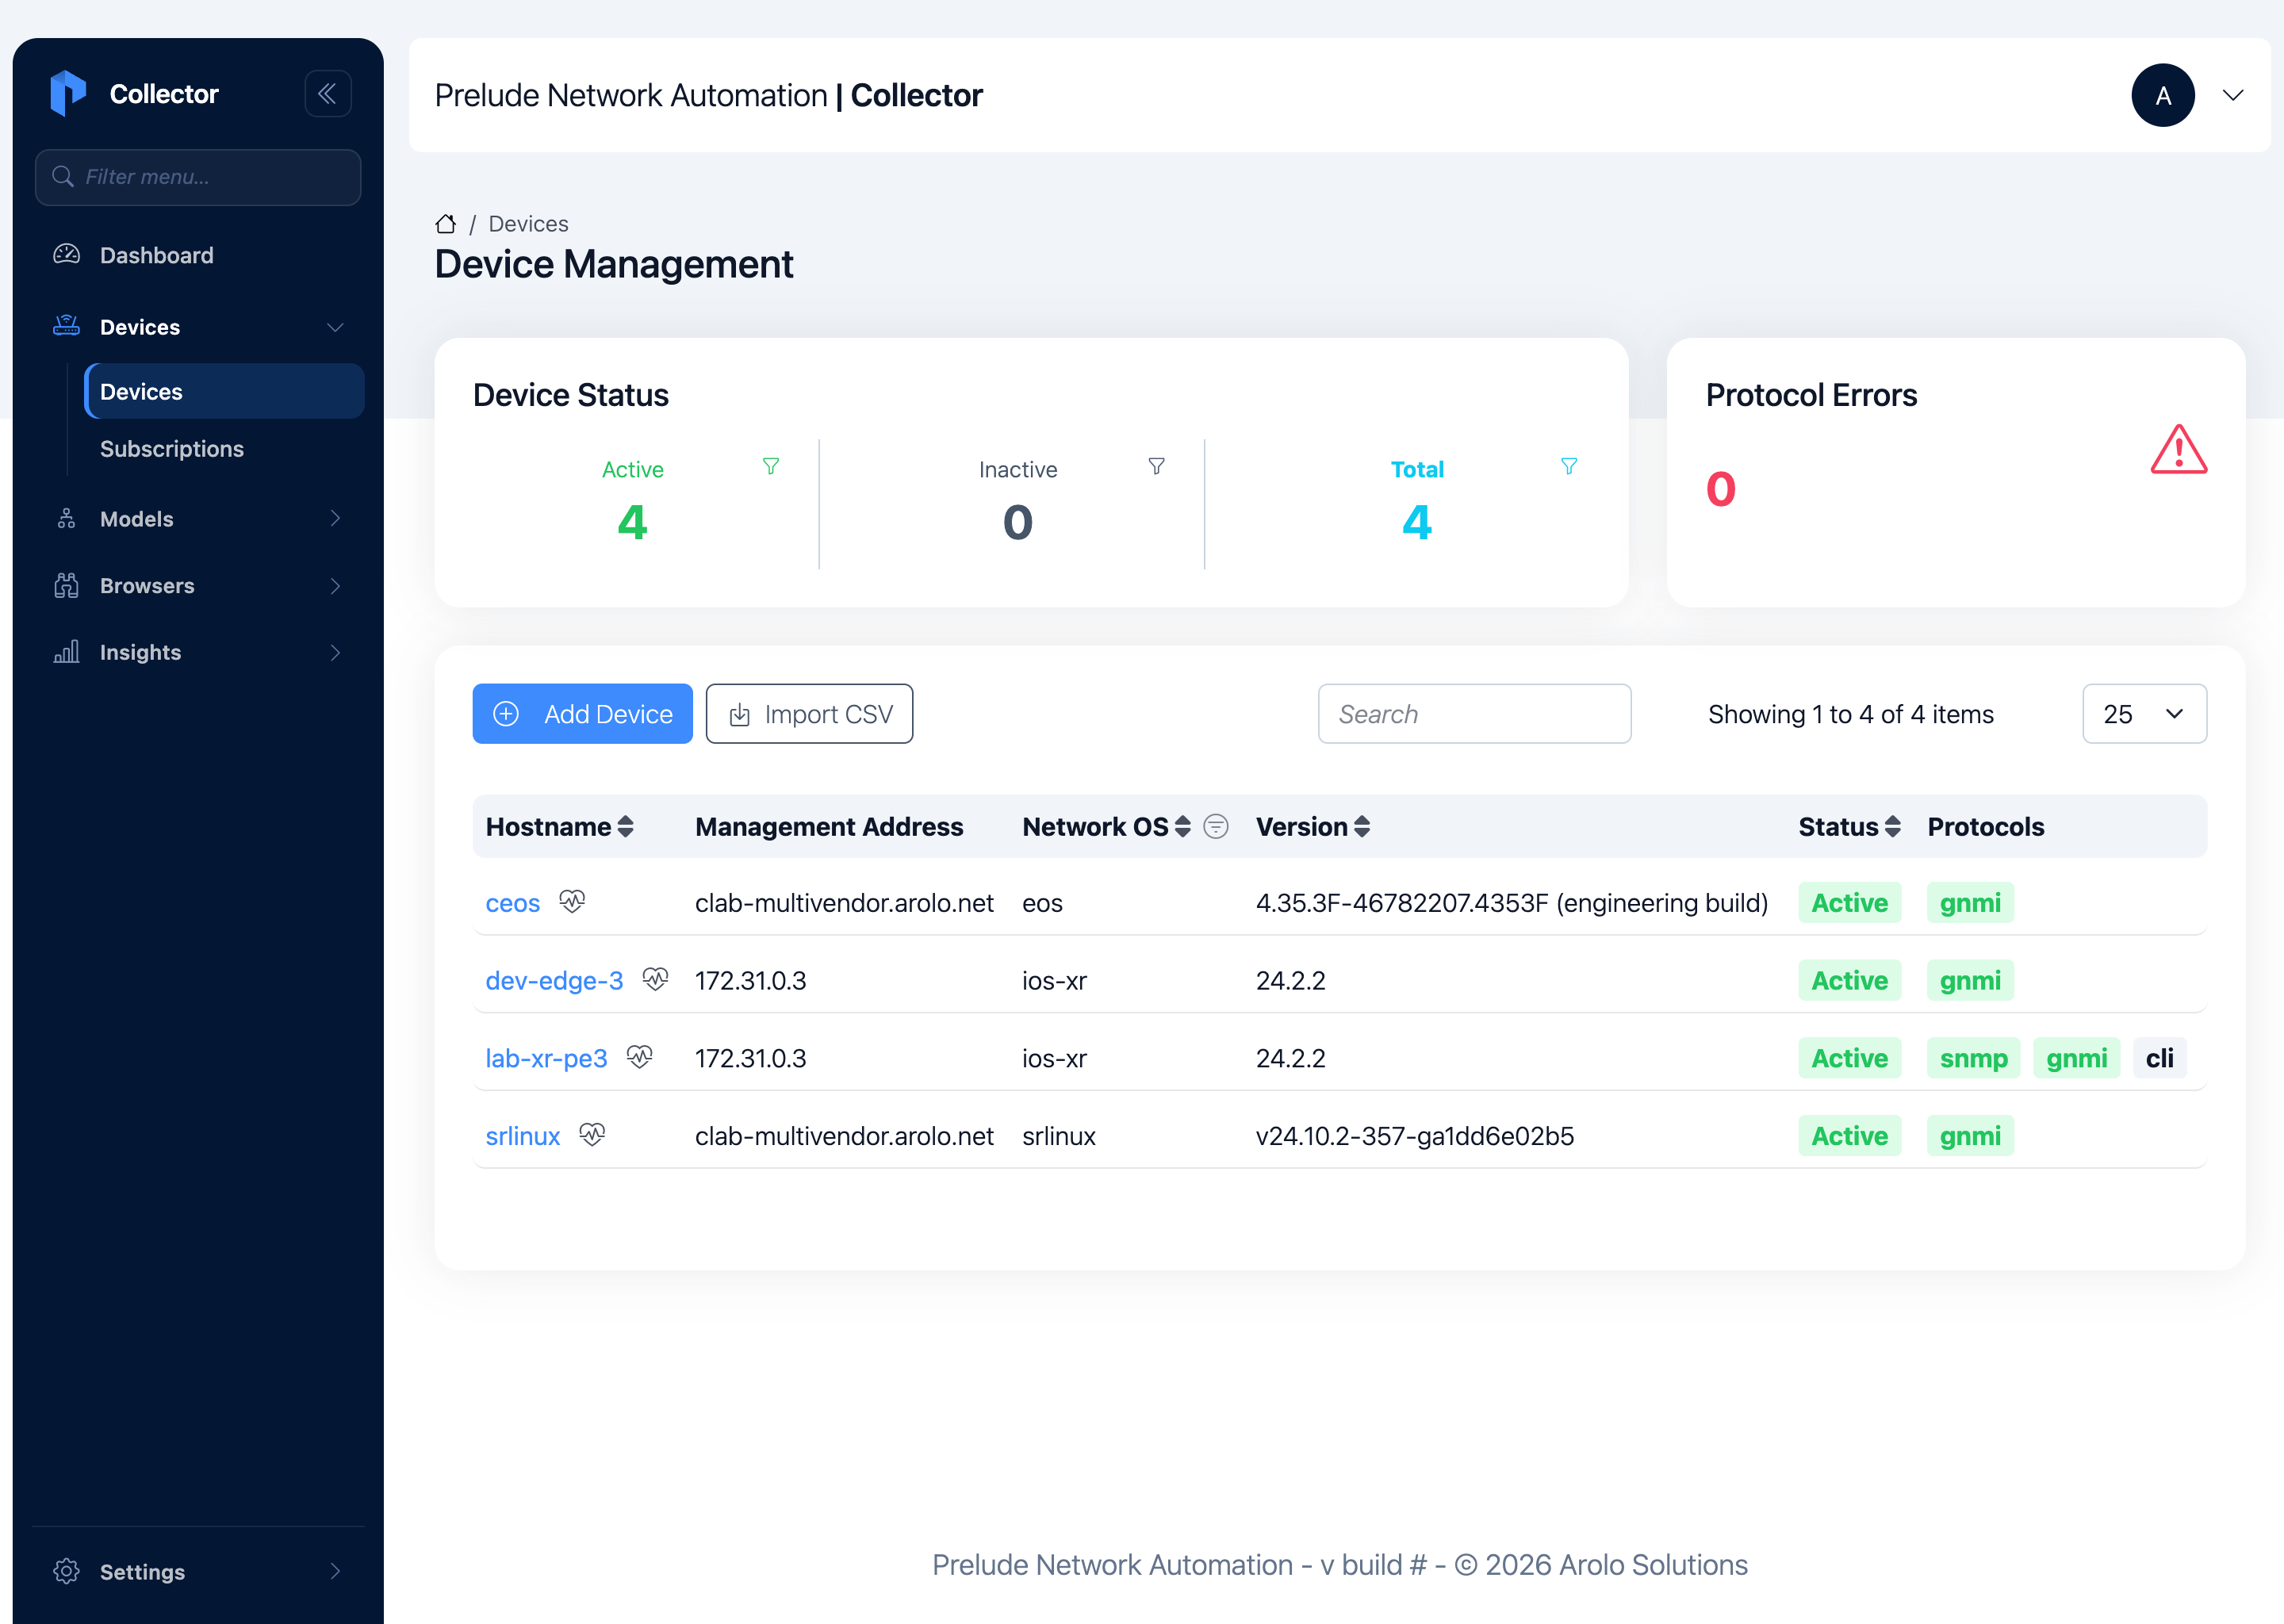Expand the Settings menu section
The height and width of the screenshot is (1624, 2284).
click(335, 1571)
